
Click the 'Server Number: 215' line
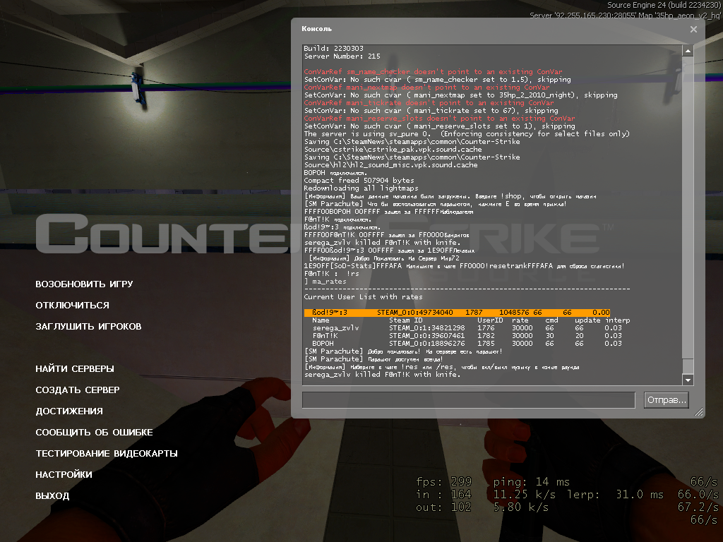click(342, 56)
